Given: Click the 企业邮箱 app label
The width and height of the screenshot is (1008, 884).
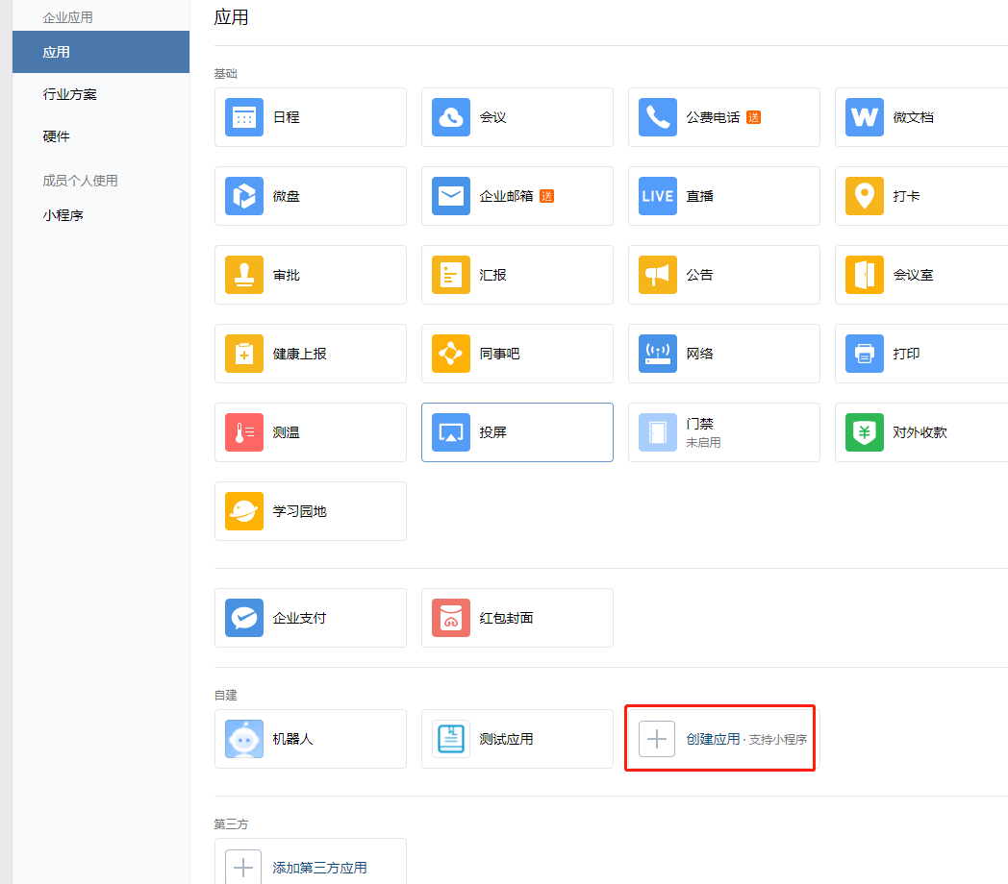Looking at the screenshot, I should point(506,196).
